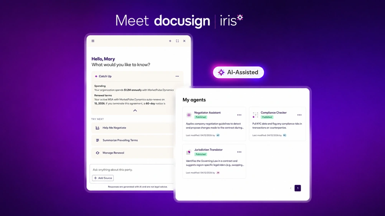Click the AI legal advice disclaimer
This screenshot has height=216, width=385.
click(137, 187)
